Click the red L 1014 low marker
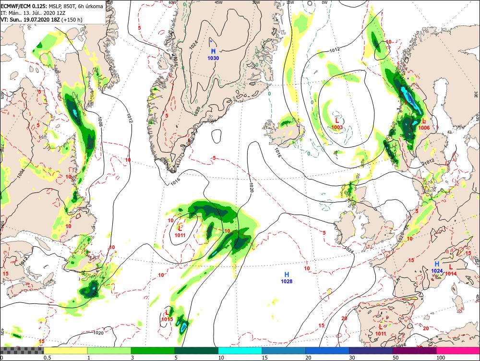Screen dimensions: 480x361 [x=451, y=270]
